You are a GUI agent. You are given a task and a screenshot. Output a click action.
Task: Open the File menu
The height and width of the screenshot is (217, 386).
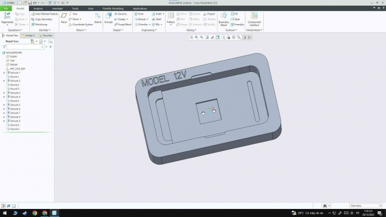pyautogui.click(x=6, y=9)
